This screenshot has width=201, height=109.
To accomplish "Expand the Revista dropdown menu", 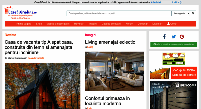I will pos(79,24).
